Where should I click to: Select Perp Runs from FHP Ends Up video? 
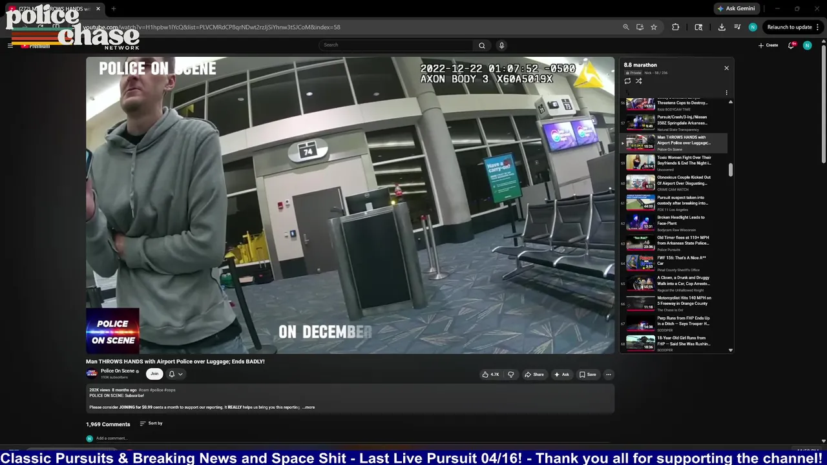point(675,323)
